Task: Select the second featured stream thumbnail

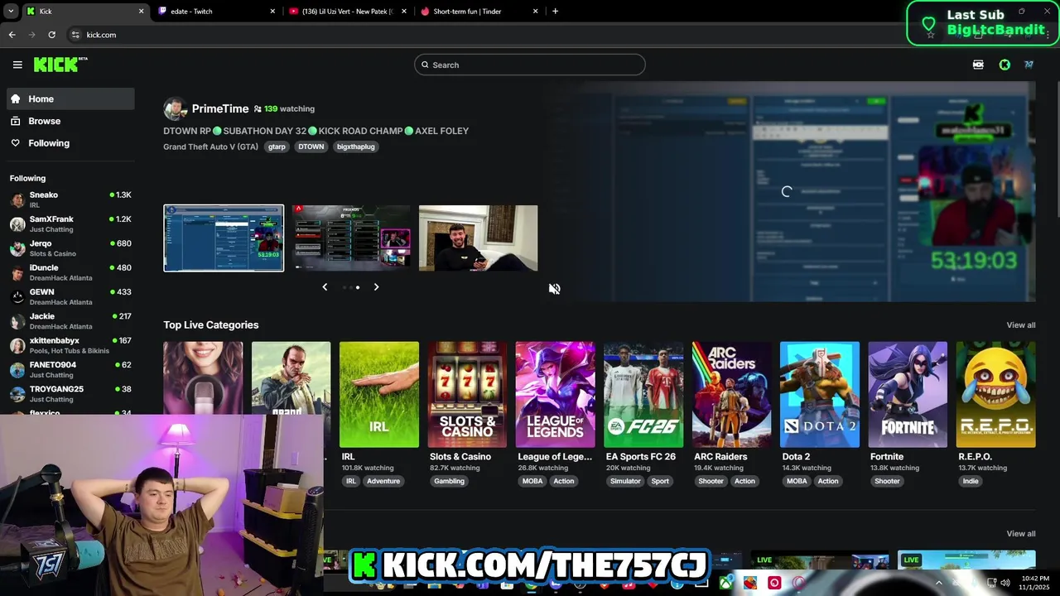Action: pyautogui.click(x=351, y=238)
